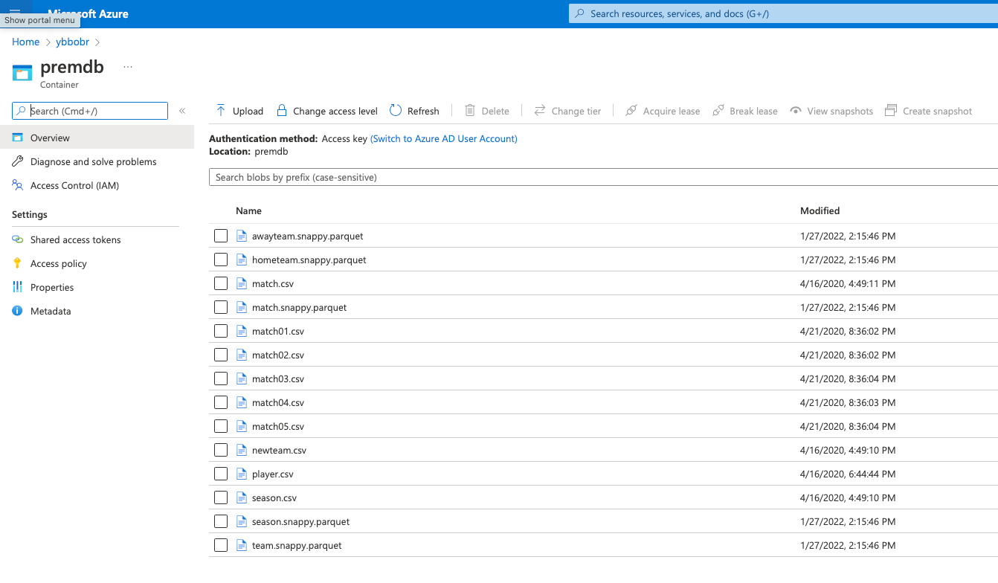998x583 pixels.
Task: Open Diagnose and solve problems wrench icon
Action: tap(18, 161)
